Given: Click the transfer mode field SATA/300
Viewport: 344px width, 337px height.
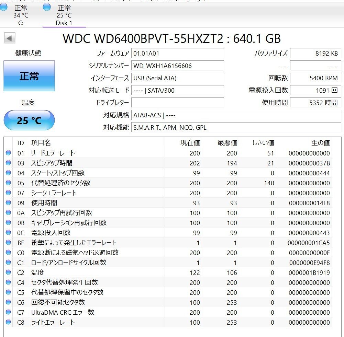Looking at the screenshot, I should point(177,90).
